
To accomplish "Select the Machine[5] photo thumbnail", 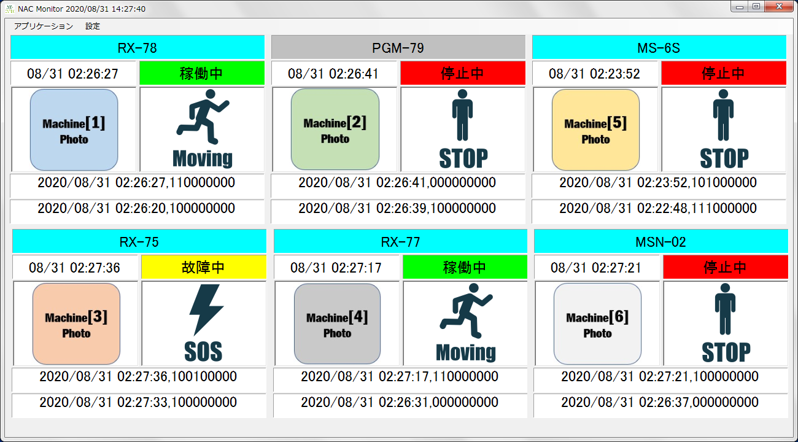I will coord(596,130).
